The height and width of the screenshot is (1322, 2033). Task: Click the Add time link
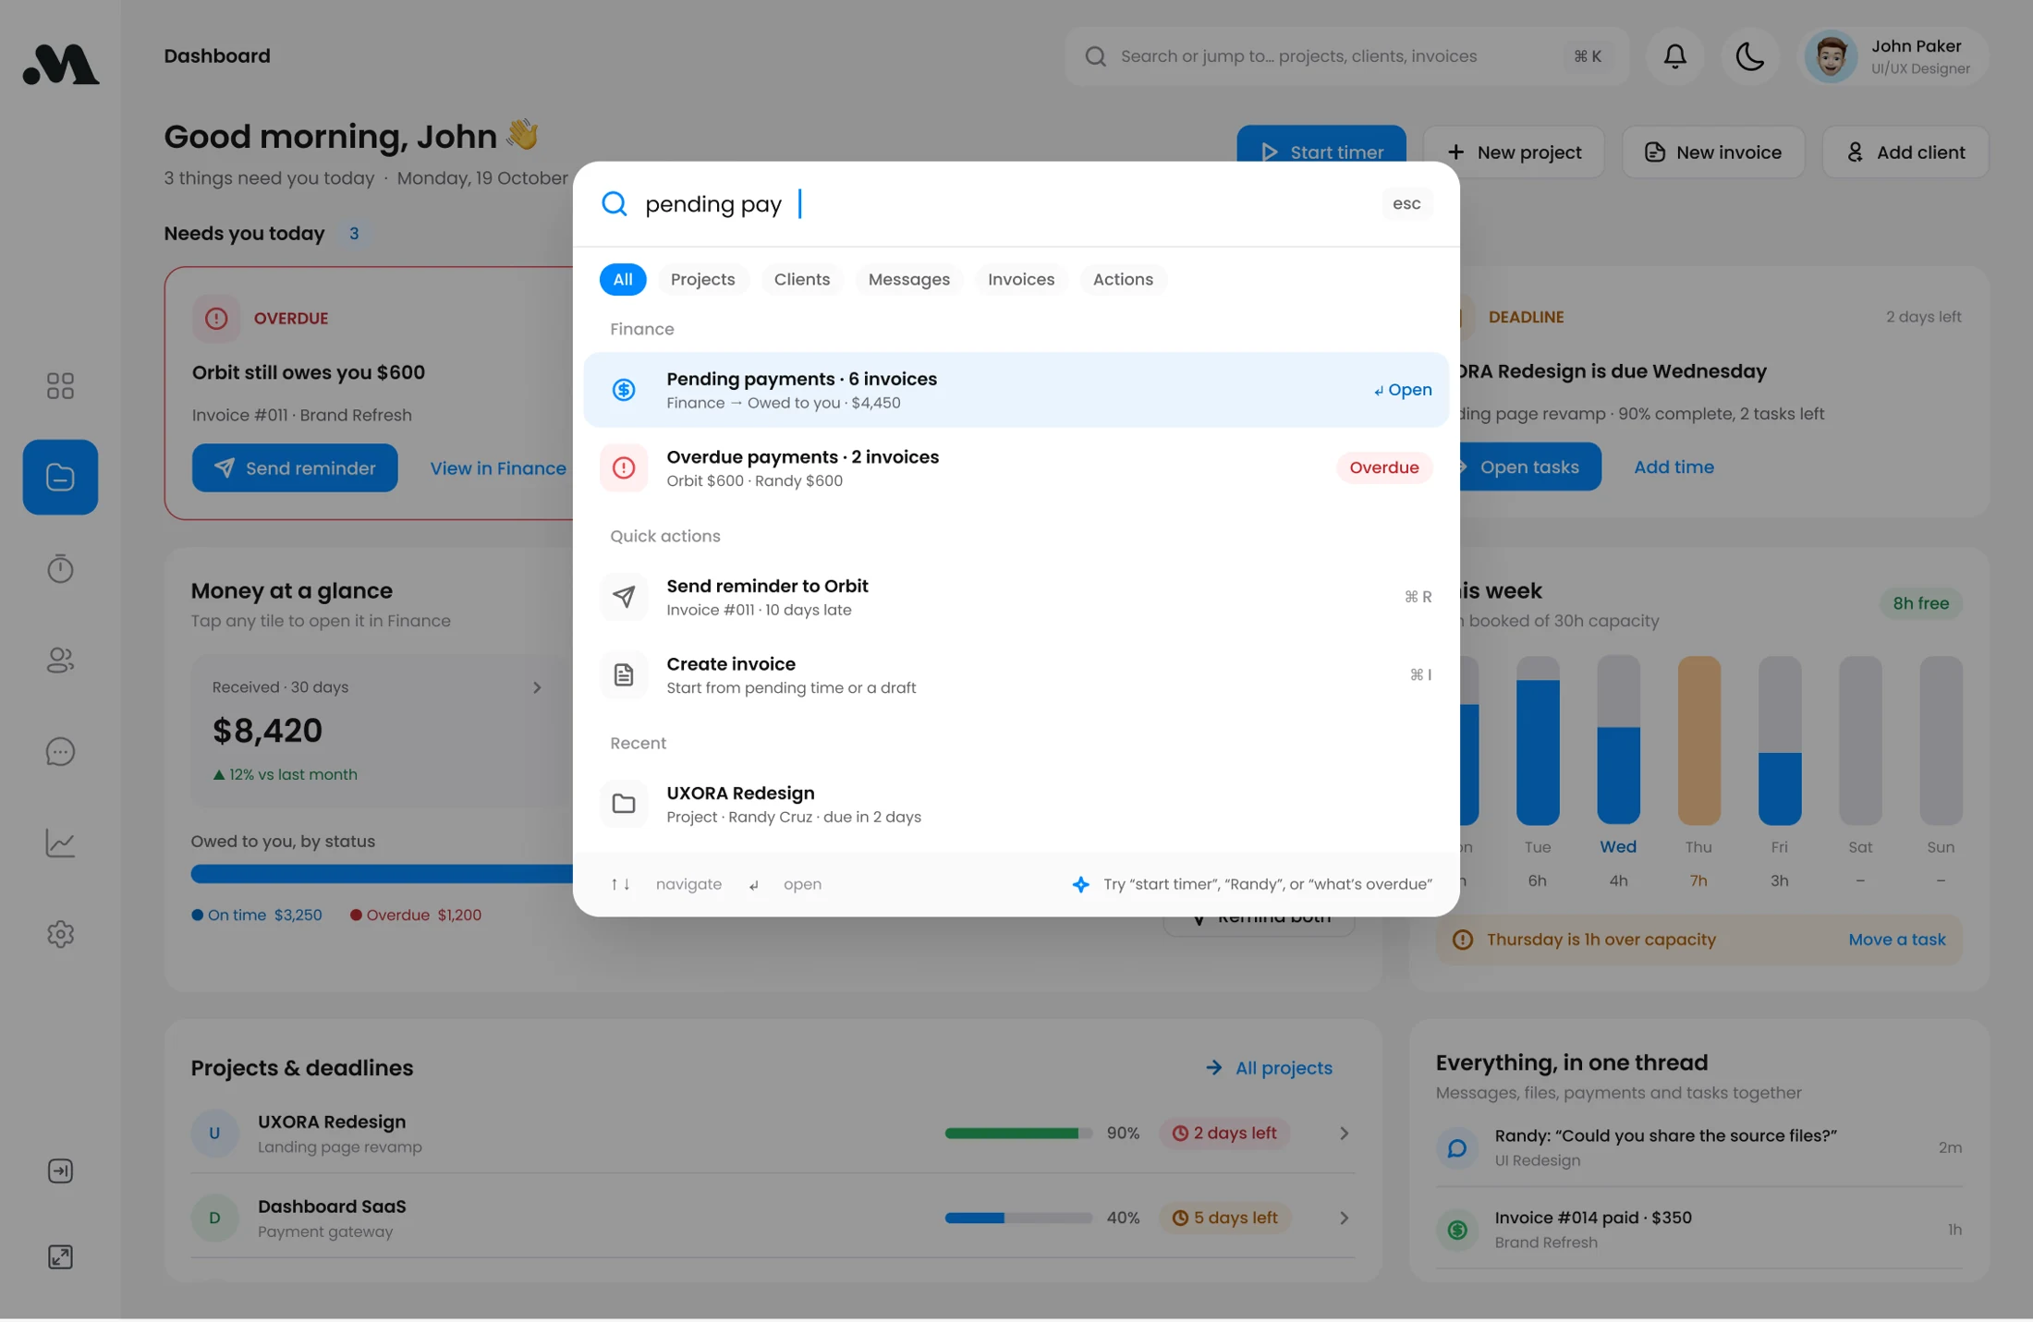(1674, 467)
